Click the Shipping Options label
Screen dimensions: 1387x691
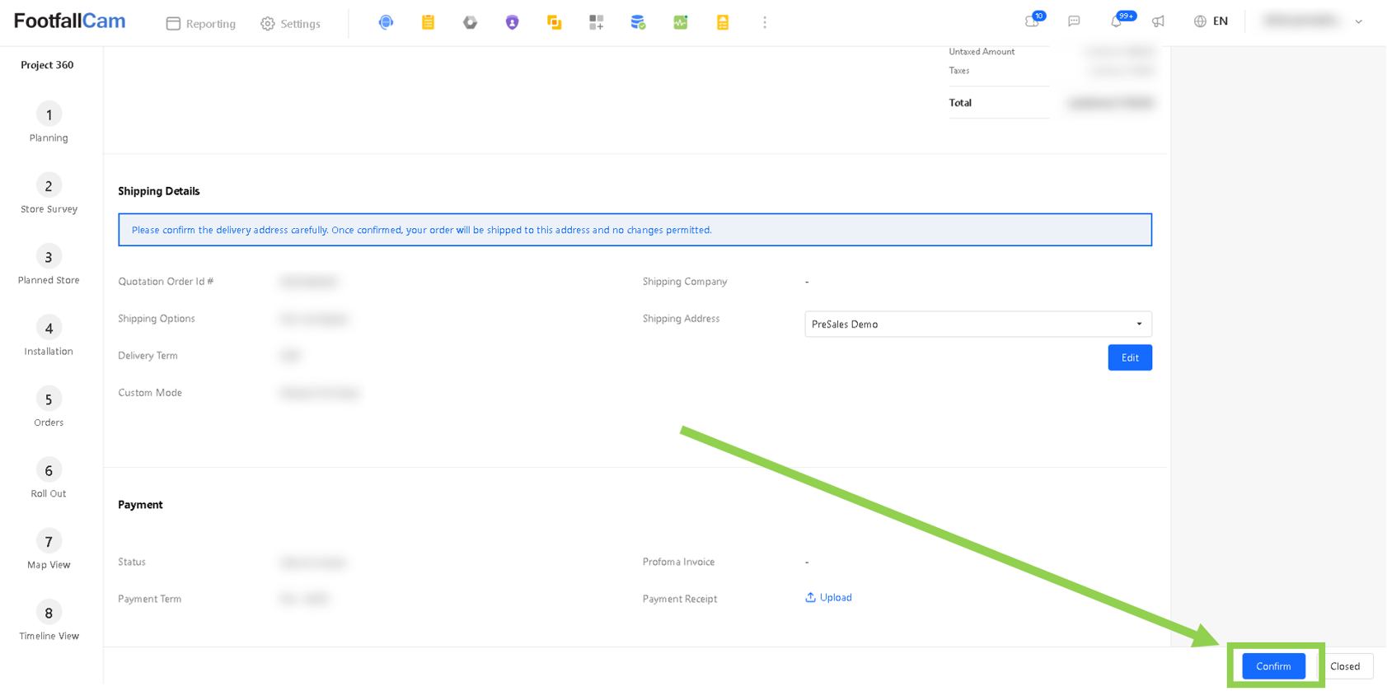(x=157, y=319)
